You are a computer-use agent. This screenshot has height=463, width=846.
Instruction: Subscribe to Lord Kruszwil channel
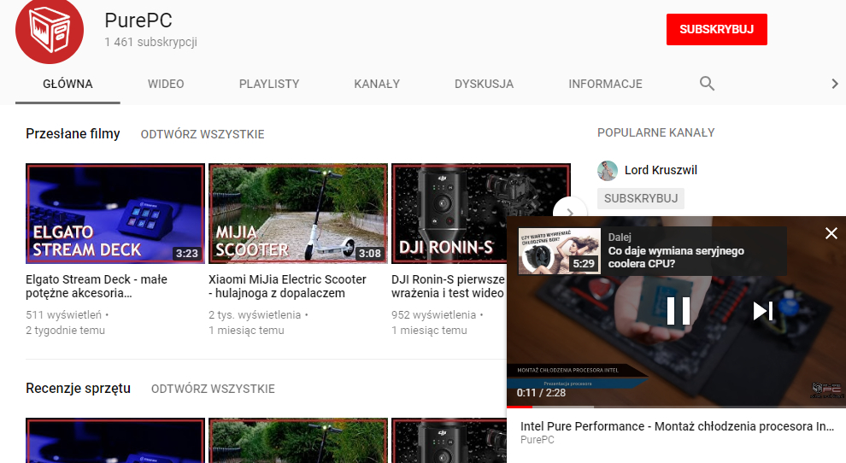coord(640,198)
